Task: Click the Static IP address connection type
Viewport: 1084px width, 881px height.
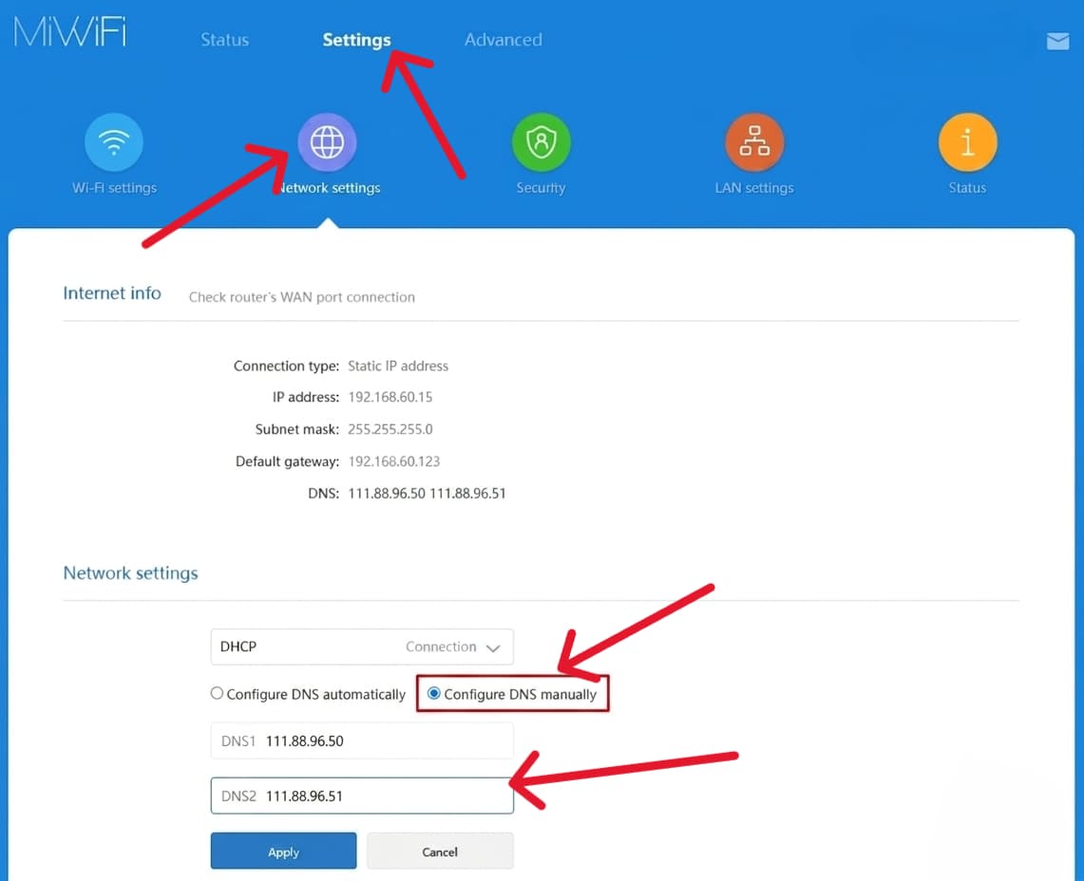Action: pyautogui.click(x=397, y=366)
